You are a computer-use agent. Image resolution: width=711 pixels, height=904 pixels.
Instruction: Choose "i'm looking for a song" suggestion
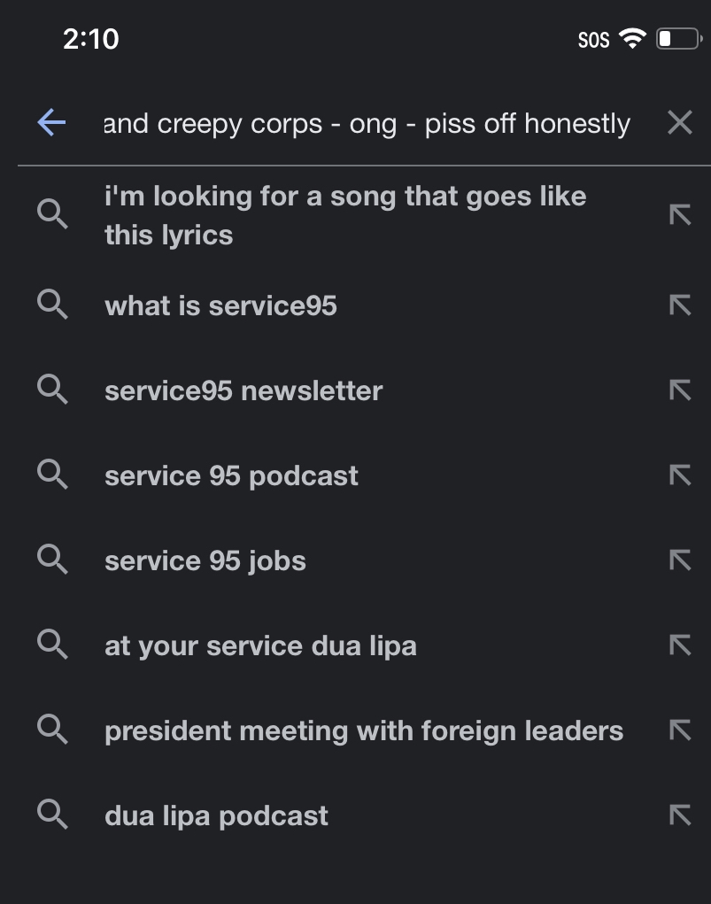[345, 215]
